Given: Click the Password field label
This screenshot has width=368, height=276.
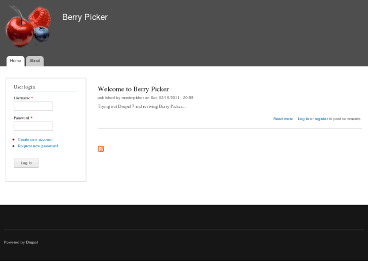Looking at the screenshot, I should point(21,118).
